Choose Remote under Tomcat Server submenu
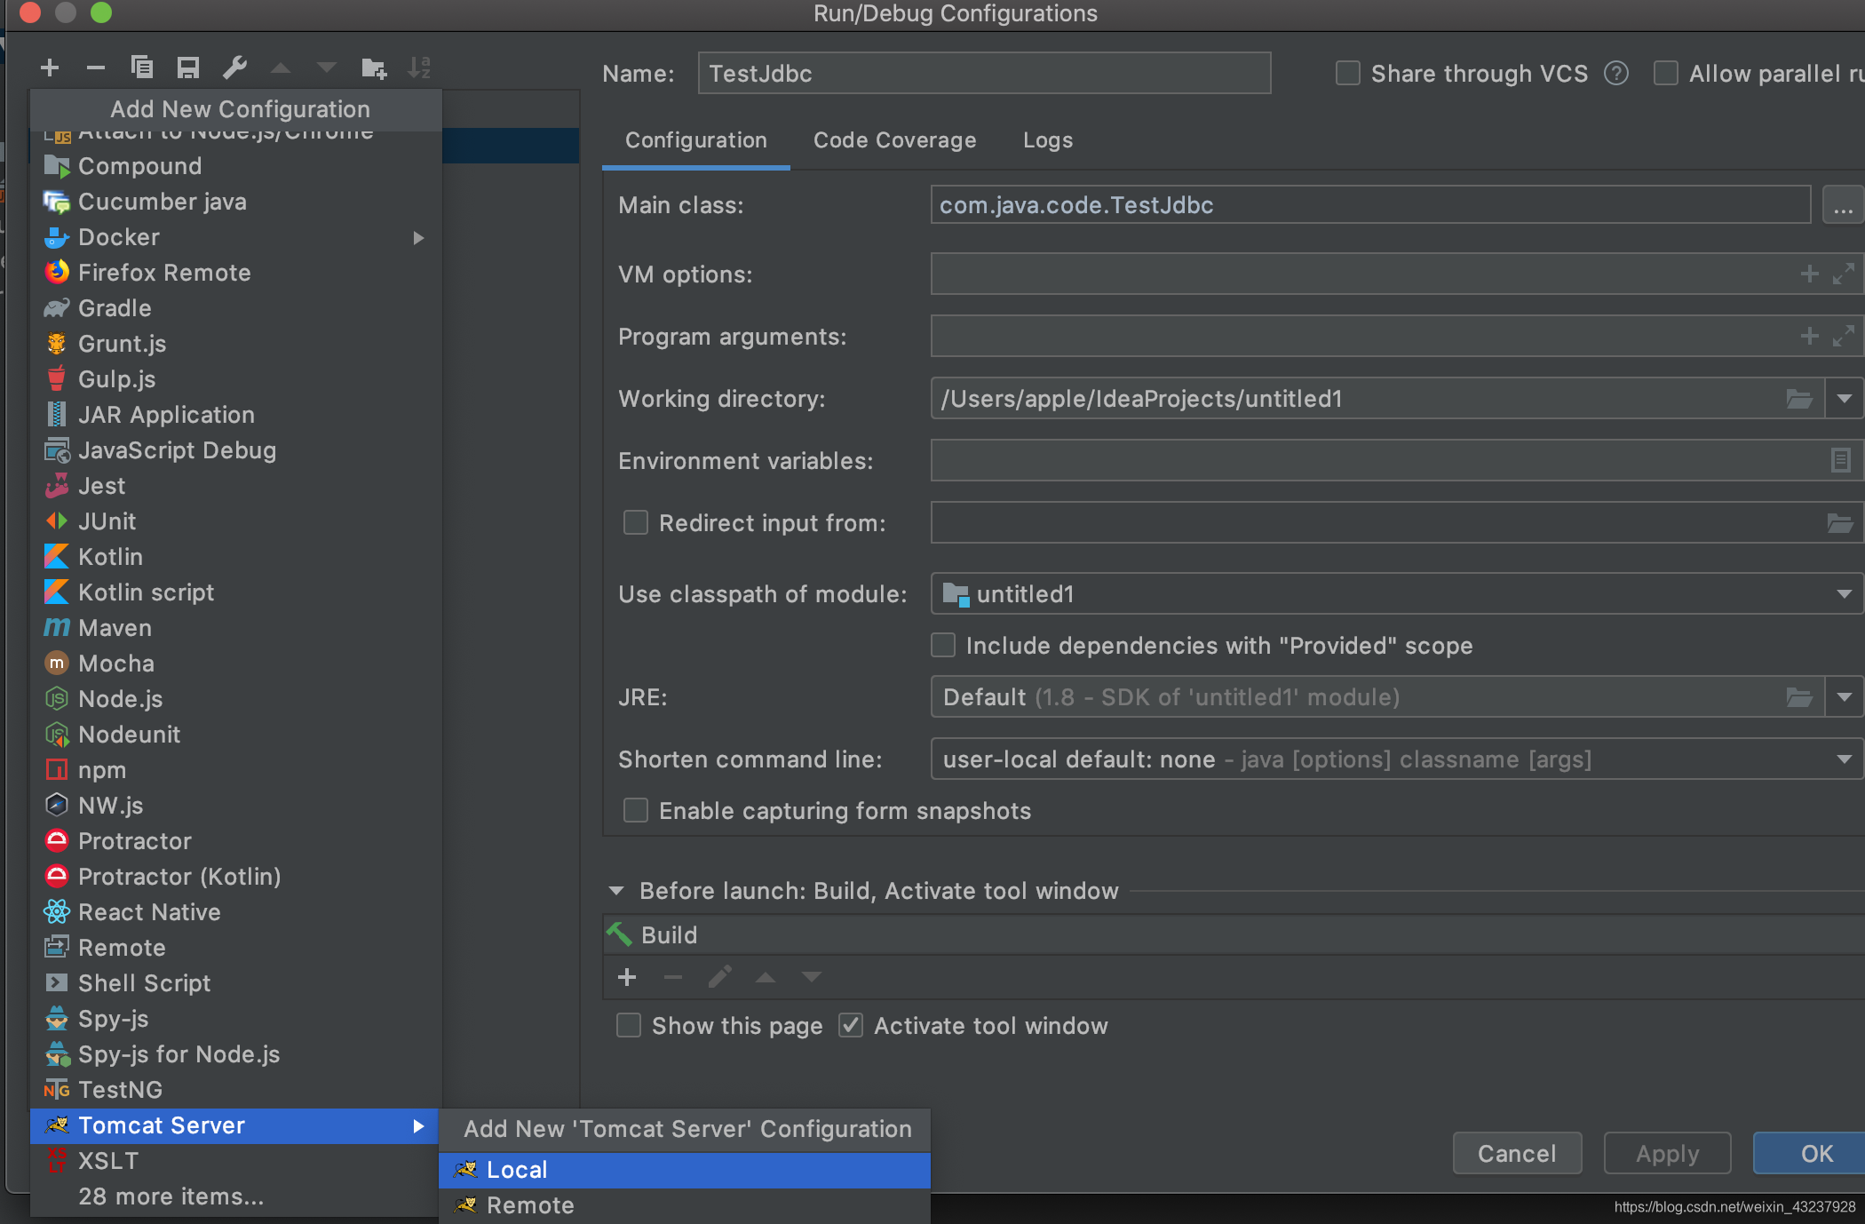 685,1205
